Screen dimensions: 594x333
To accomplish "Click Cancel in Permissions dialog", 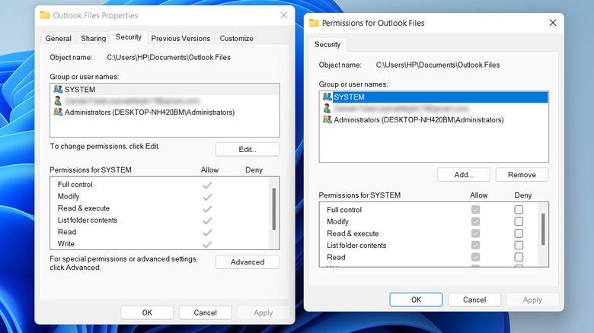I will coord(474,300).
